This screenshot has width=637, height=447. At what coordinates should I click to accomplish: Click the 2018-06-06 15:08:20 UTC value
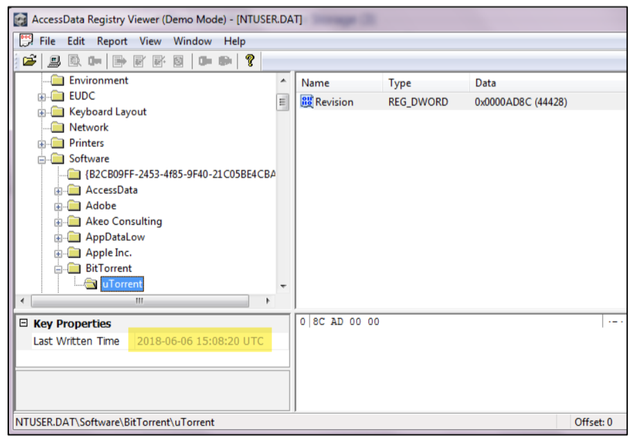tap(200, 341)
